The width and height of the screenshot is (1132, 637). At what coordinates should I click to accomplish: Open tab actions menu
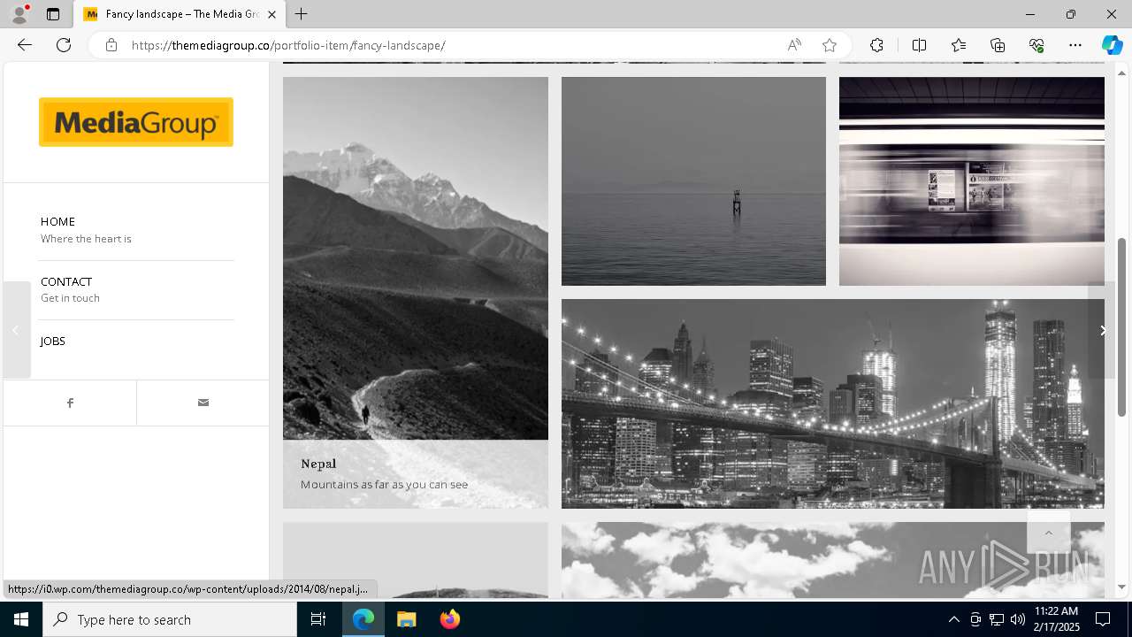pos(53,14)
